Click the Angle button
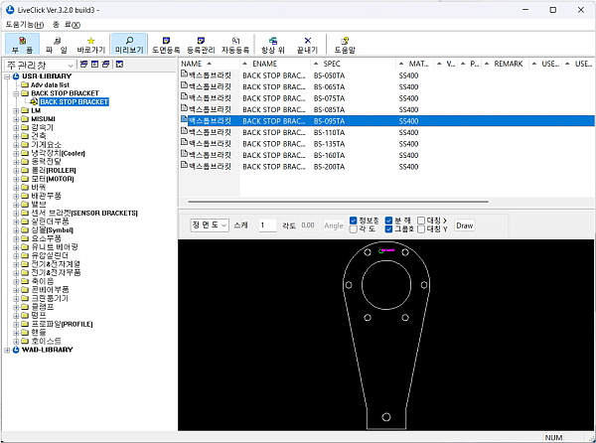Viewport: 596px width, 443px height. [x=334, y=225]
